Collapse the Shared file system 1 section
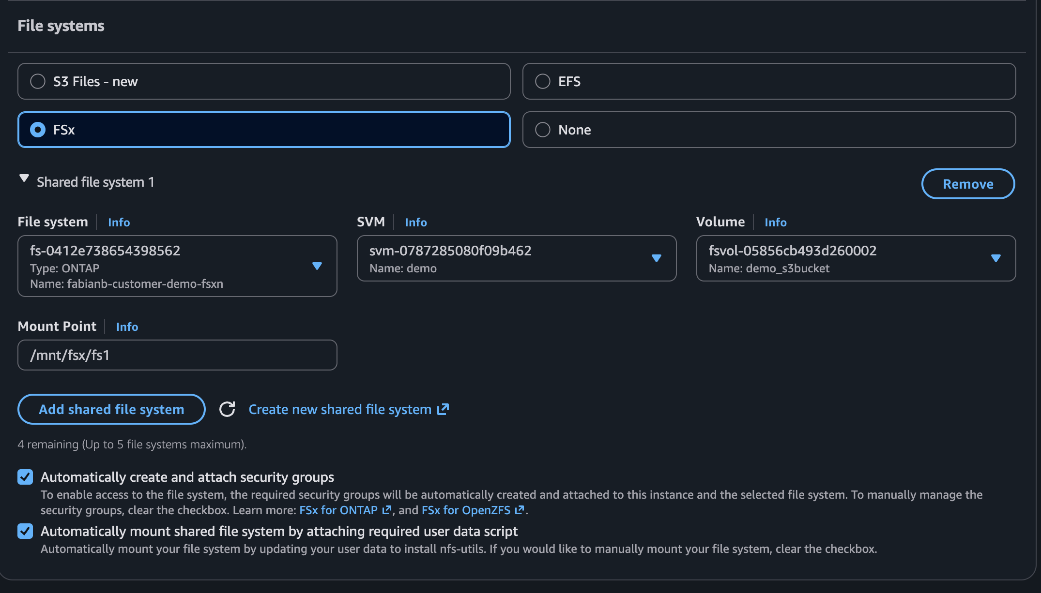This screenshot has width=1041, height=593. [24, 178]
